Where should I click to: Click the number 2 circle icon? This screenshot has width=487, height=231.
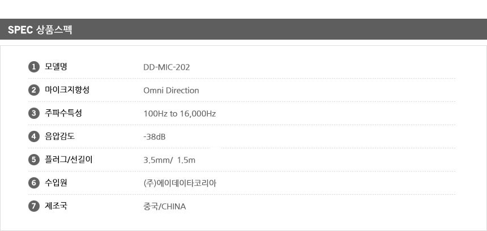33,90
